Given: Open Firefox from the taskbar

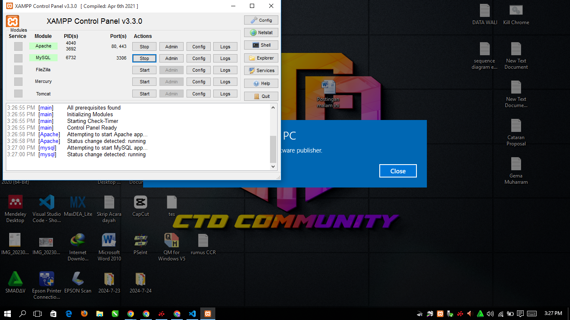Looking at the screenshot, I should [x=84, y=314].
